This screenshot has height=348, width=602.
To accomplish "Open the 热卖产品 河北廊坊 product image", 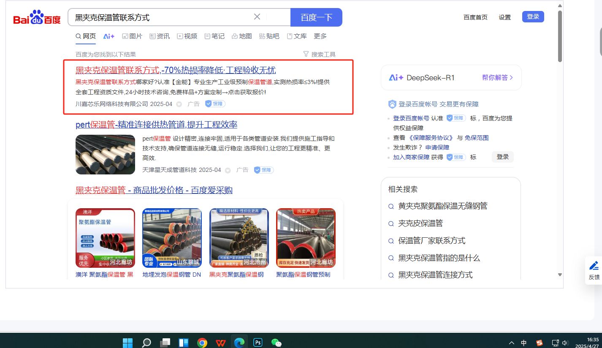I will (306, 238).
